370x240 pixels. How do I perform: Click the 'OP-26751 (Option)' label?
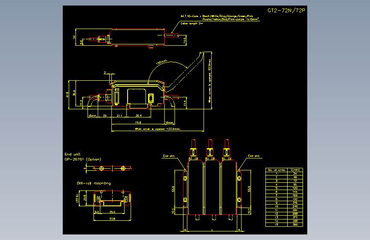click(x=83, y=159)
